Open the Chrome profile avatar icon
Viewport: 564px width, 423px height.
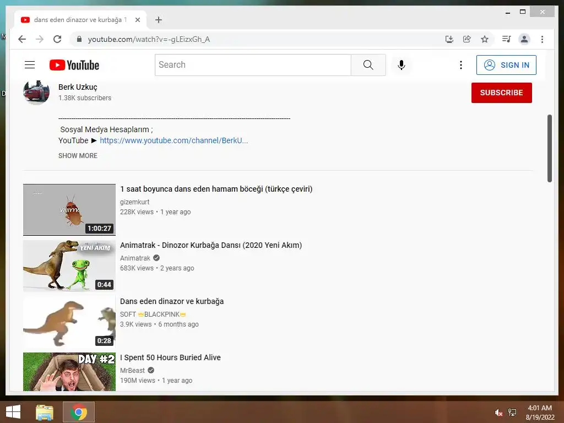[x=524, y=39]
